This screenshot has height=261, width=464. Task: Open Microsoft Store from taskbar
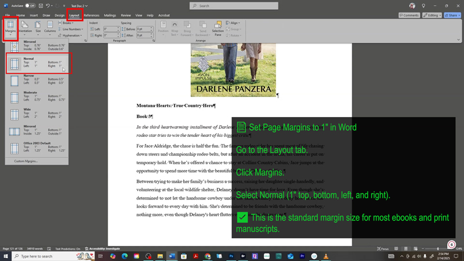pos(184,256)
